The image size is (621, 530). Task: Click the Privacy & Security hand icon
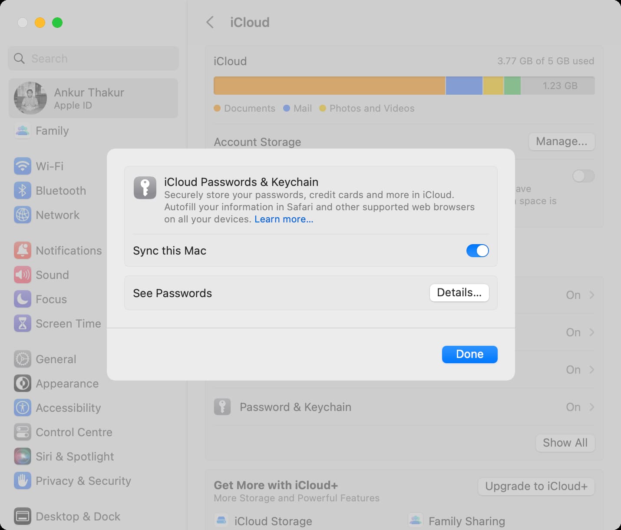[x=23, y=480]
